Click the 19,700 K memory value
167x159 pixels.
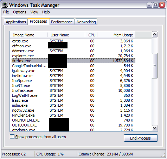(126, 125)
